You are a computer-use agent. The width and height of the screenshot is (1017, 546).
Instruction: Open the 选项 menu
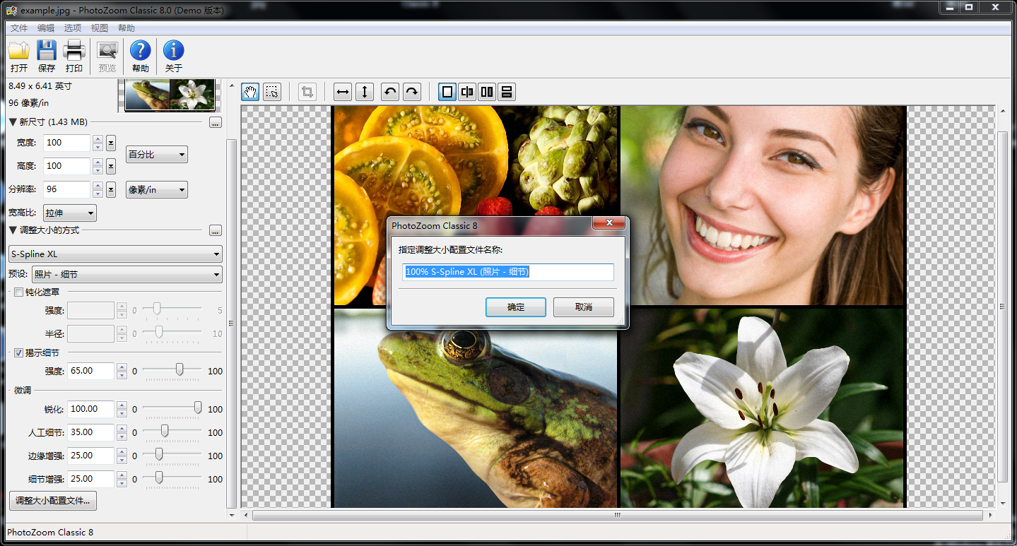coord(73,28)
